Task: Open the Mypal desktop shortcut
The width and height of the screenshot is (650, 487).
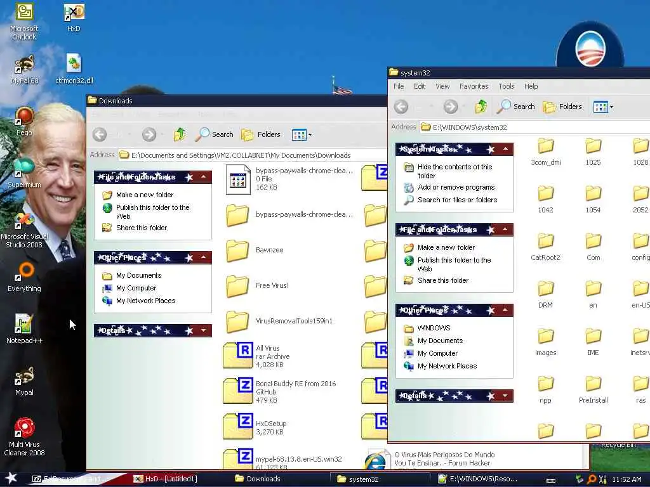Action: coord(24,381)
